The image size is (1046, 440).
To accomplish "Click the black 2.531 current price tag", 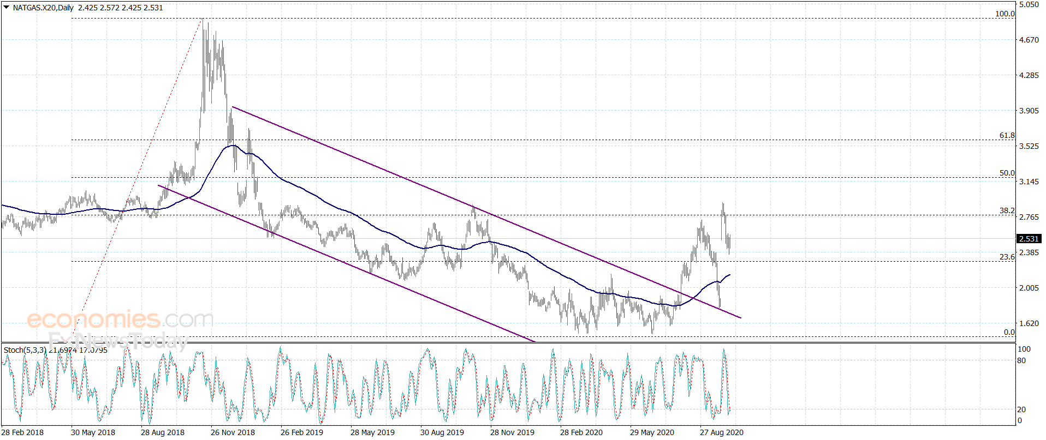I will pos(1029,239).
